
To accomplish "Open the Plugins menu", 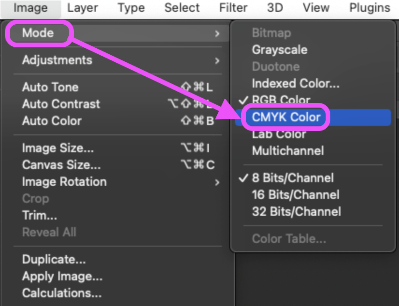I will click(370, 8).
